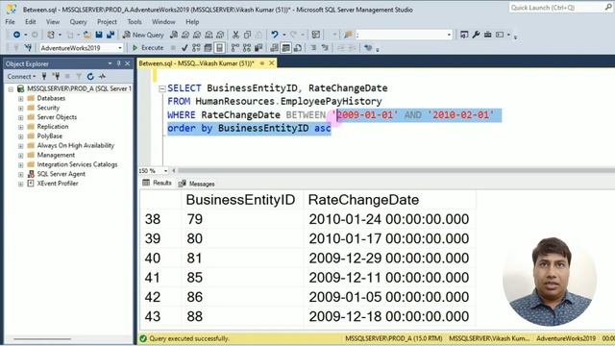Expand the Server Objects node

[21, 117]
